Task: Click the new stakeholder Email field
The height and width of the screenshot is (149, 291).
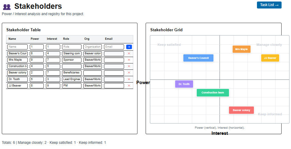Action: (114, 47)
